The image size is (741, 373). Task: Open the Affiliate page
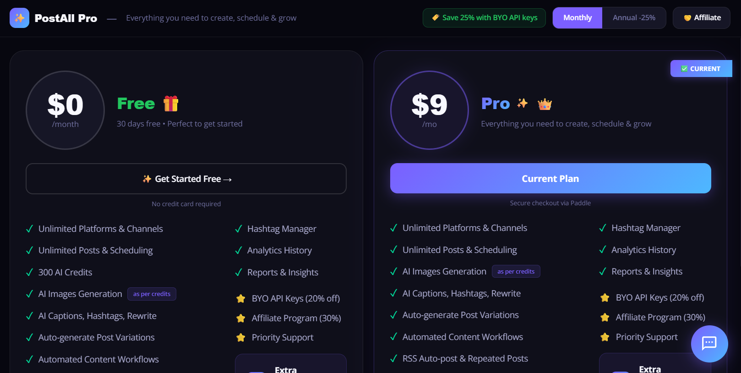702,18
